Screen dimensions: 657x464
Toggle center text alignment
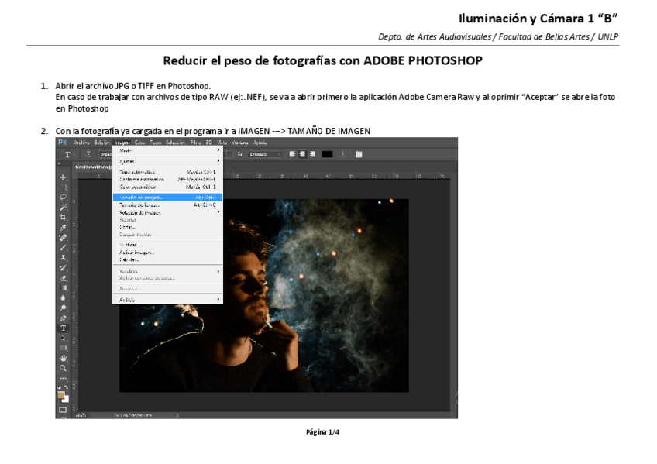pyautogui.click(x=303, y=154)
